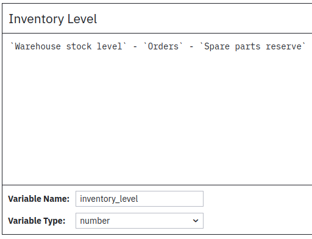312x239 pixels.
Task: Click the `Spare parts reserve` variable reference
Action: pyautogui.click(x=252, y=46)
